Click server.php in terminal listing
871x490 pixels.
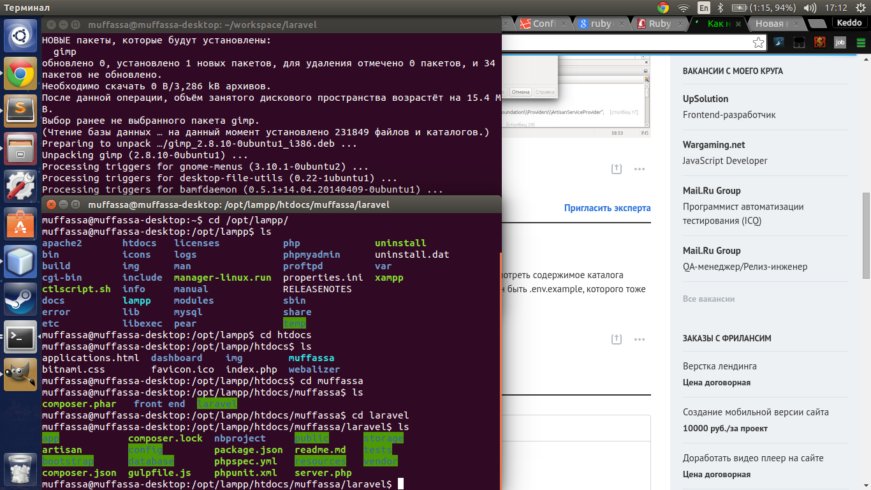323,473
